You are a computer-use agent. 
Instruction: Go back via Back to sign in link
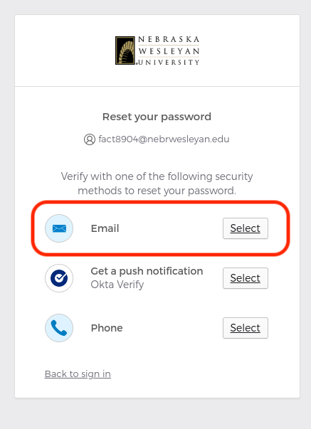(x=78, y=374)
